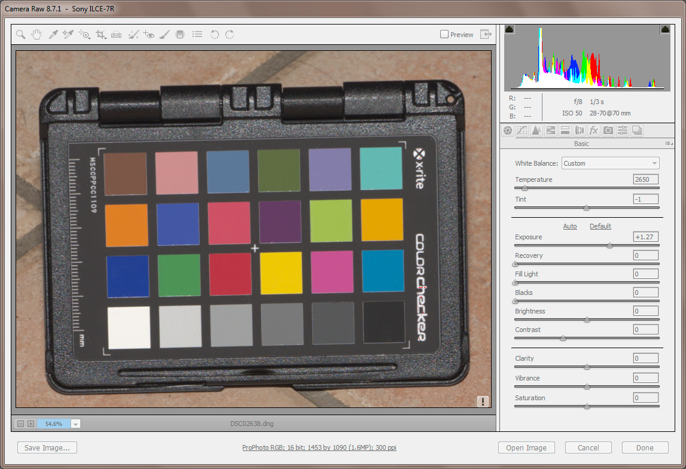The image size is (686, 469).
Task: Select the Color Sampler tool
Action: (68, 34)
